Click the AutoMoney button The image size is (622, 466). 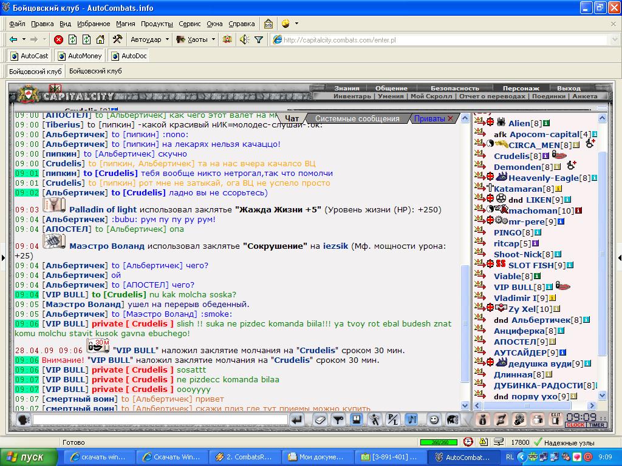tap(81, 56)
